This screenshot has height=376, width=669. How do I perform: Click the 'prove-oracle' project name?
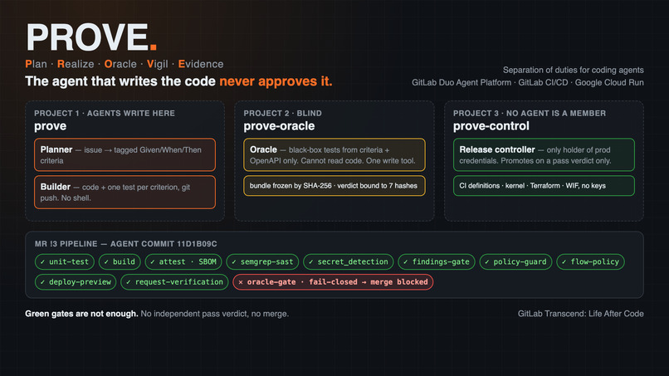(279, 126)
